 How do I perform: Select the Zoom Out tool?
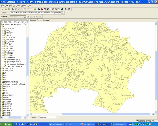56,9
